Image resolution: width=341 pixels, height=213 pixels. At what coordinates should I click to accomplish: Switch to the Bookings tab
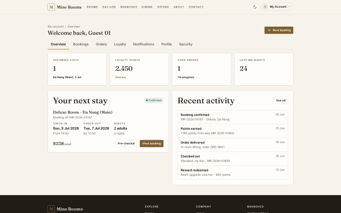tap(81, 44)
